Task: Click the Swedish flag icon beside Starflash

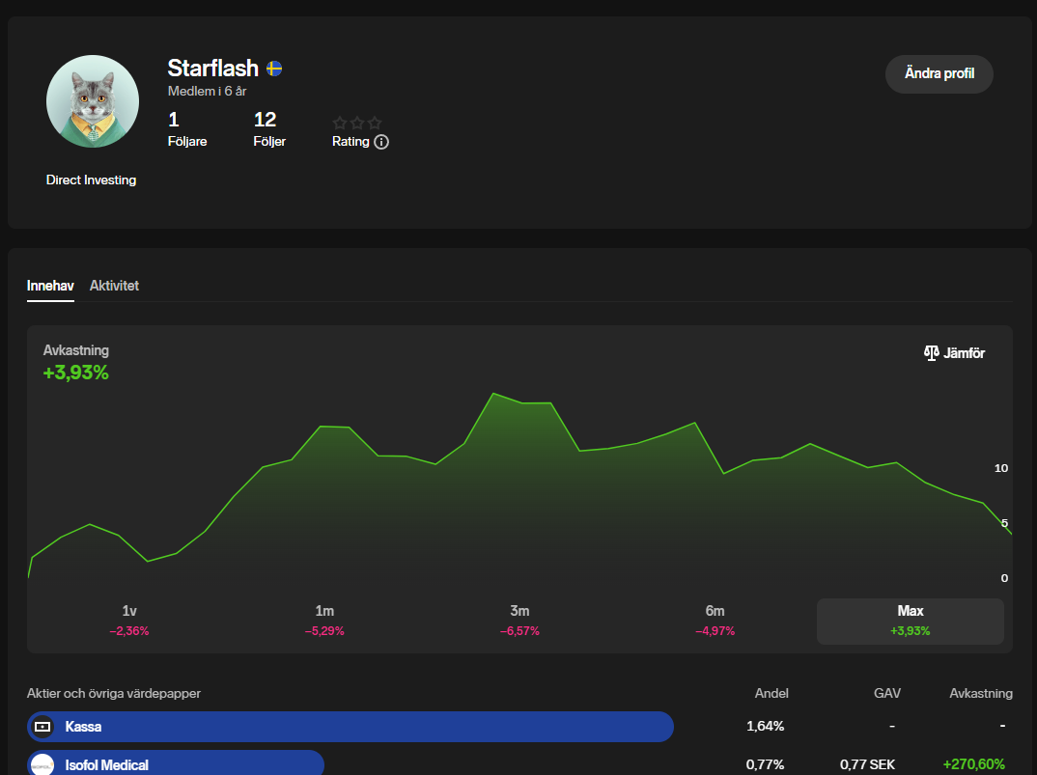Action: pos(274,69)
